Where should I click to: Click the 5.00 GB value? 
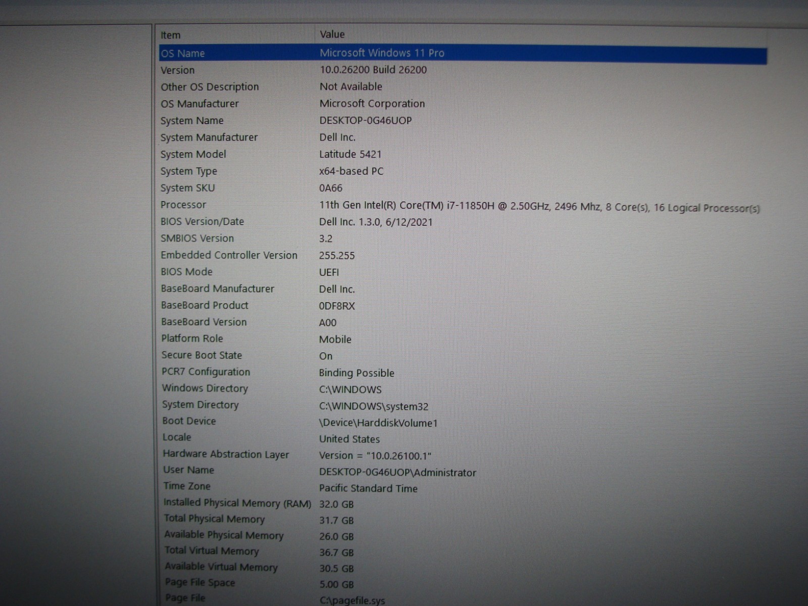point(336,584)
